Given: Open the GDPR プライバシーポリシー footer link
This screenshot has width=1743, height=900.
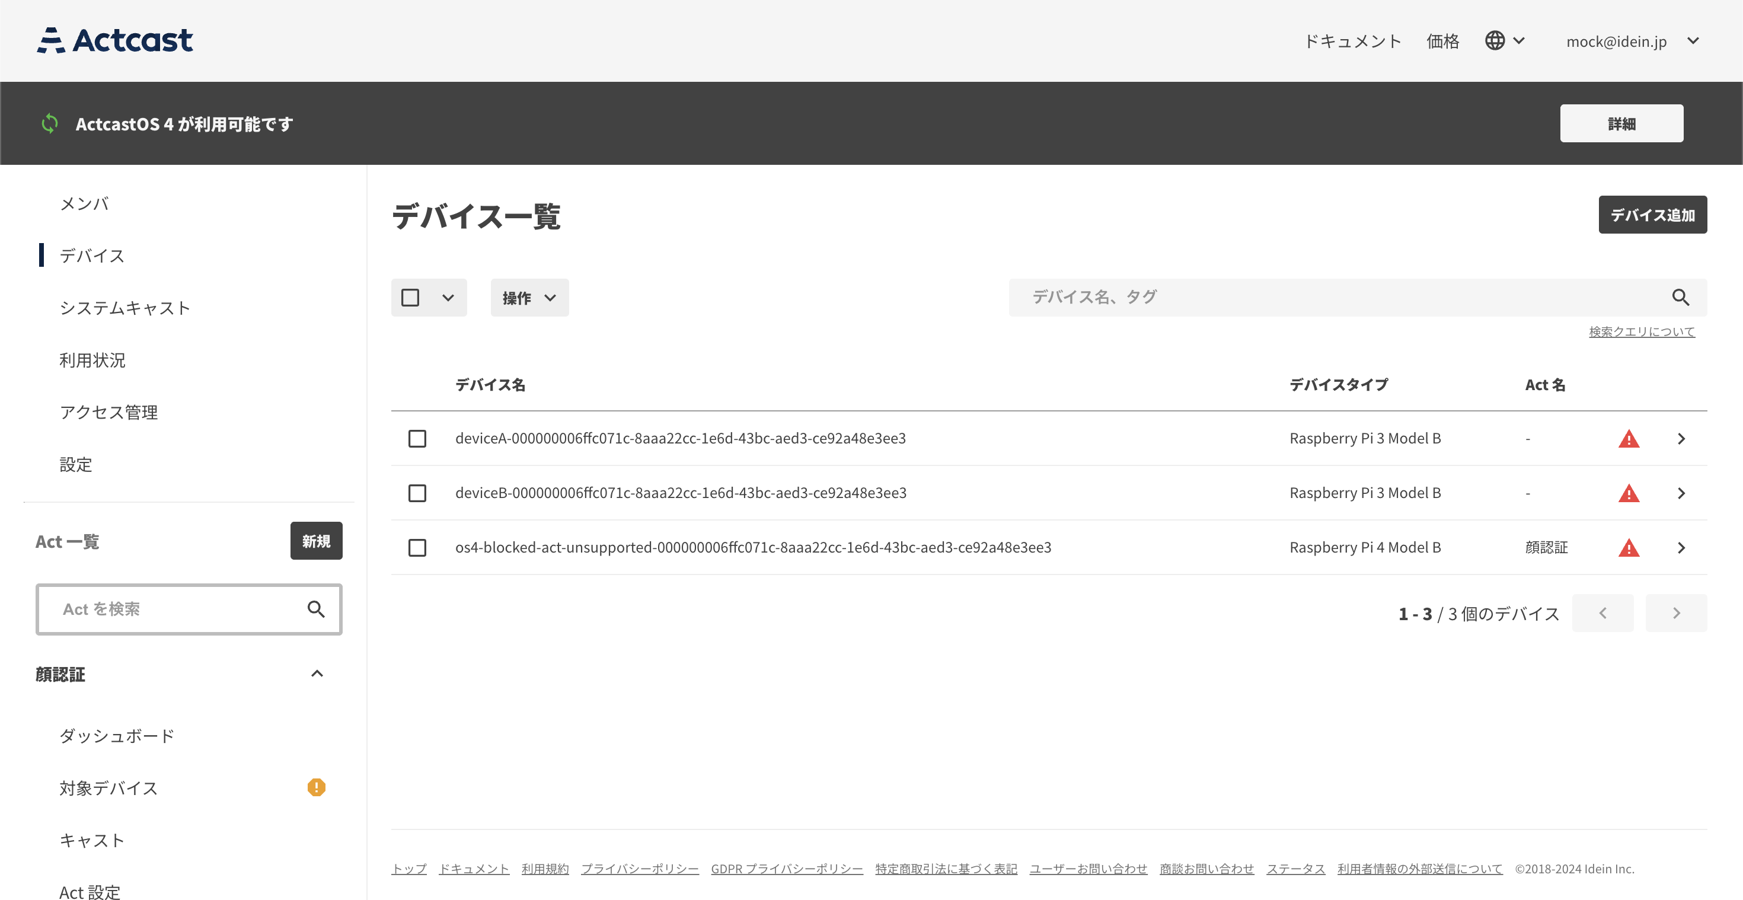Looking at the screenshot, I should point(786,868).
